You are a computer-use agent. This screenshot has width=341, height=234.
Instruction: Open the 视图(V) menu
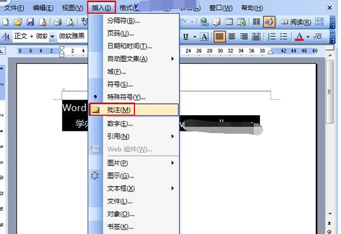tap(73, 8)
